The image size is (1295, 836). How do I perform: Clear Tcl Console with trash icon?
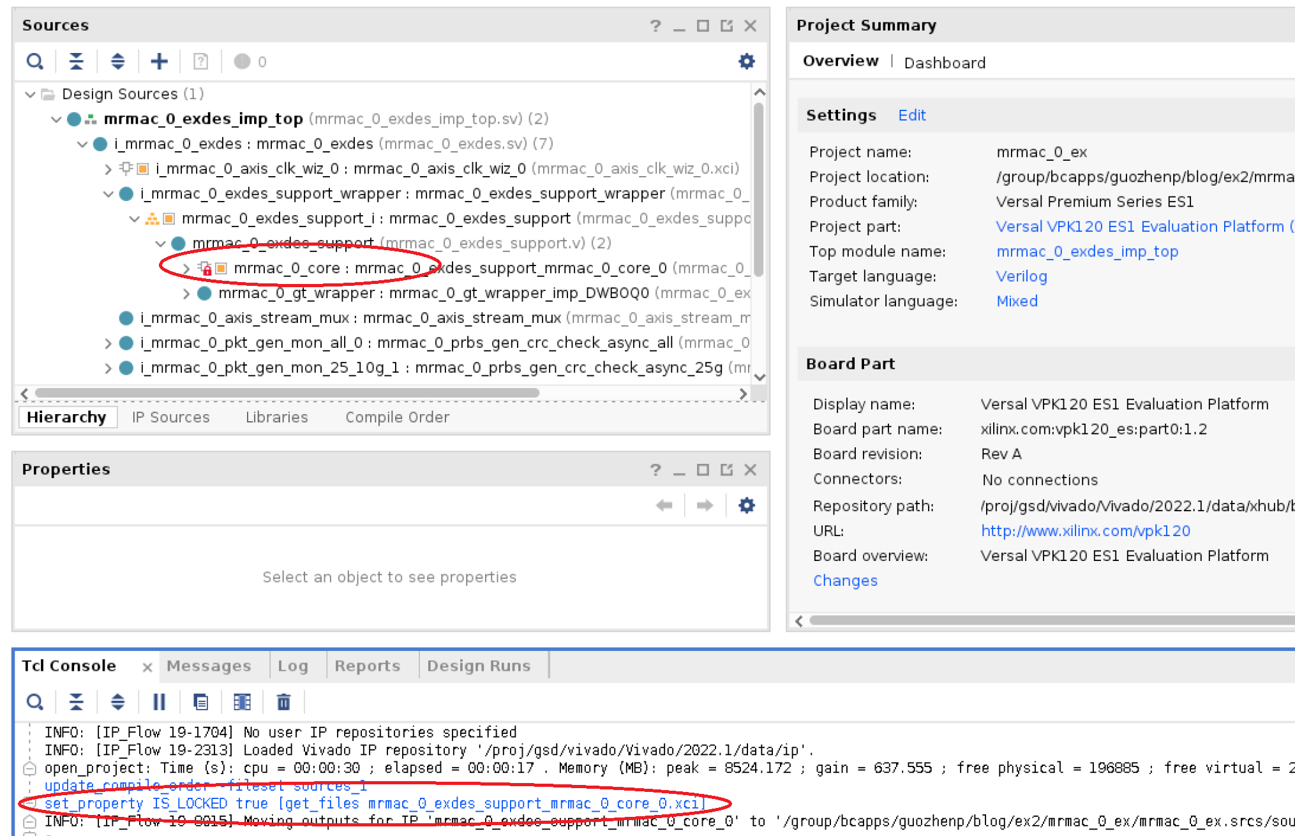[283, 703]
